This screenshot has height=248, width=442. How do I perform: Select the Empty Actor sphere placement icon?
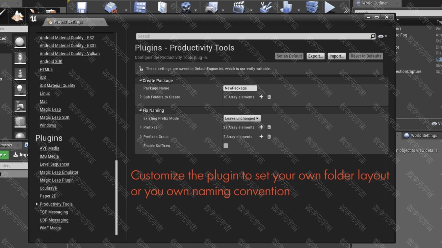pos(20,42)
